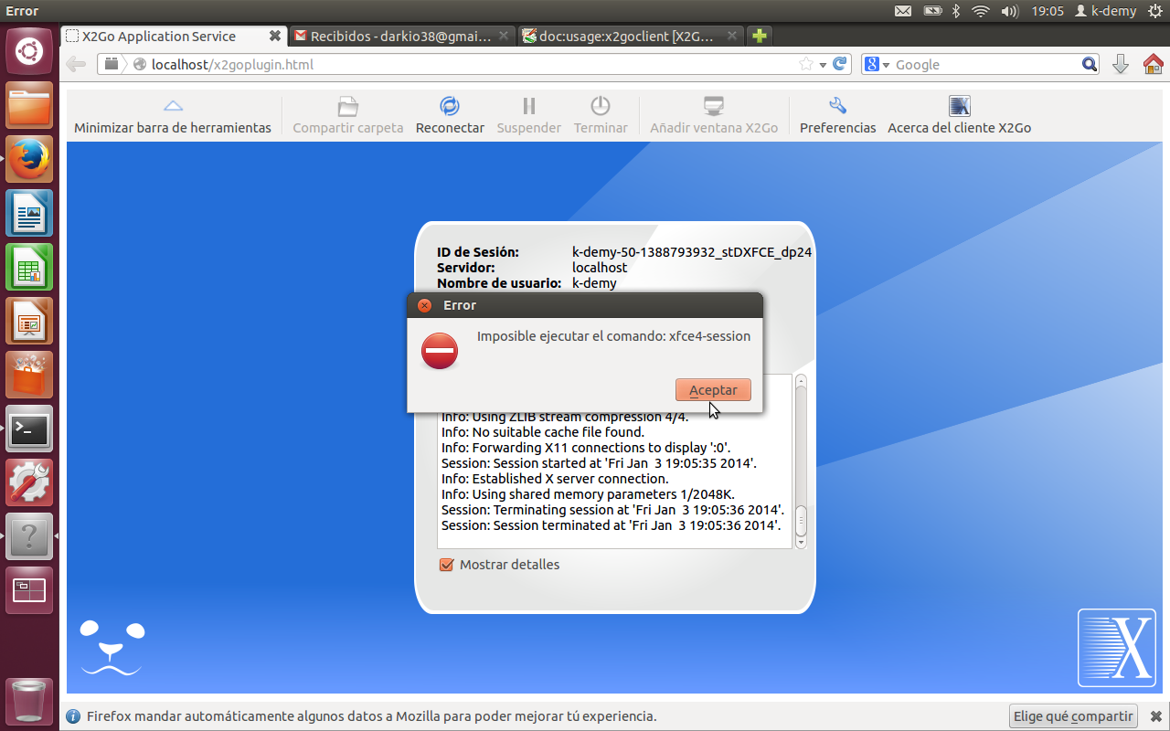This screenshot has width=1170, height=731.
Task: Close the Error dialog window
Action: pyautogui.click(x=424, y=305)
